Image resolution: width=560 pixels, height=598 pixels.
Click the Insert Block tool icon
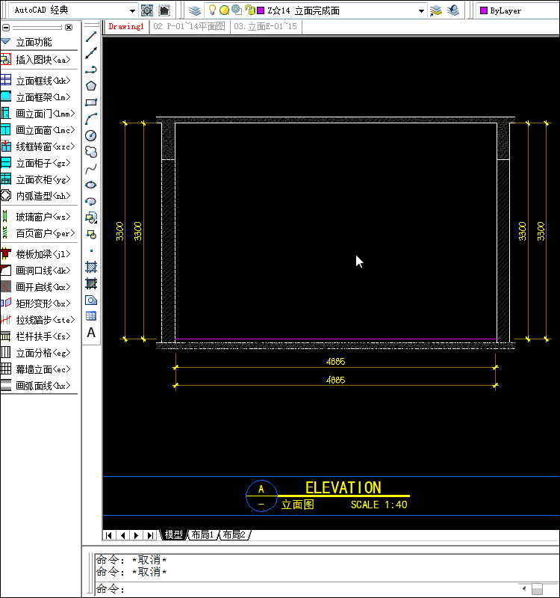(91, 218)
